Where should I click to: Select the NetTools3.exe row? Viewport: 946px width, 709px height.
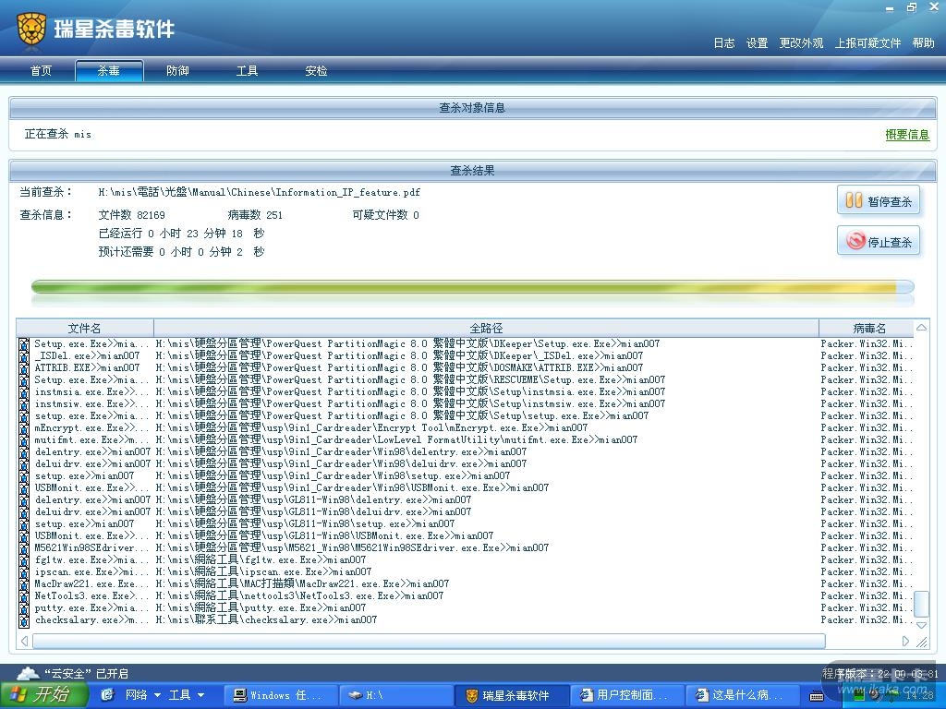pos(466,595)
